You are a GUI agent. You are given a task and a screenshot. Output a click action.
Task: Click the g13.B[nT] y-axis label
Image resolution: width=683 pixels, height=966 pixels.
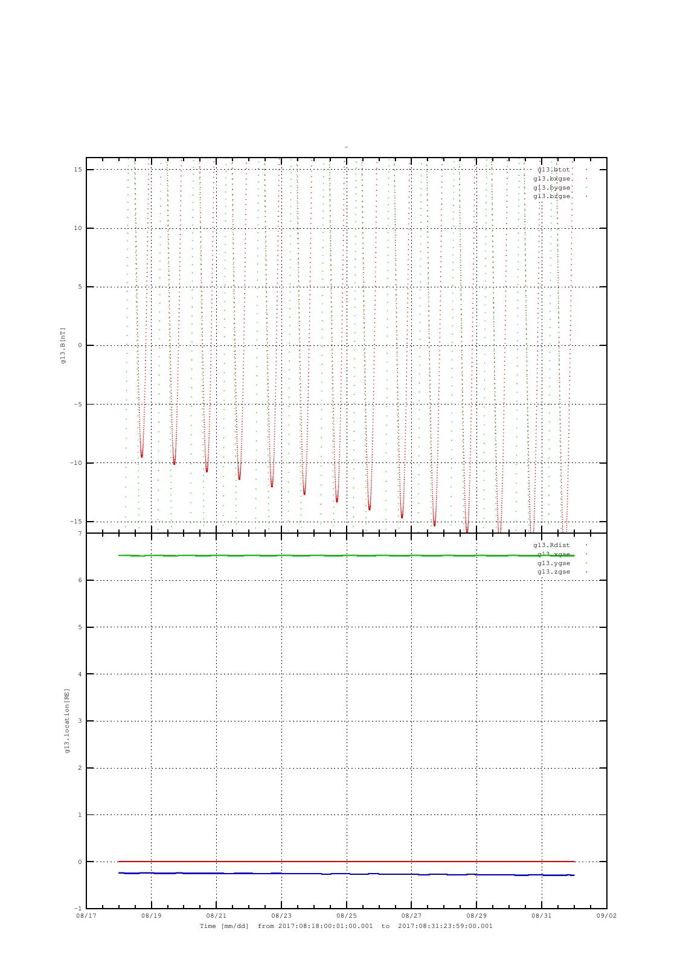pyautogui.click(x=63, y=345)
